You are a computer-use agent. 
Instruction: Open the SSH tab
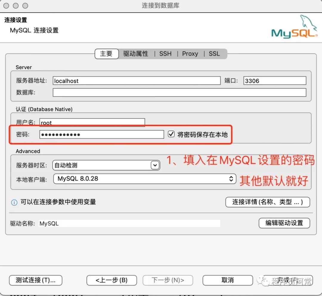tap(165, 54)
